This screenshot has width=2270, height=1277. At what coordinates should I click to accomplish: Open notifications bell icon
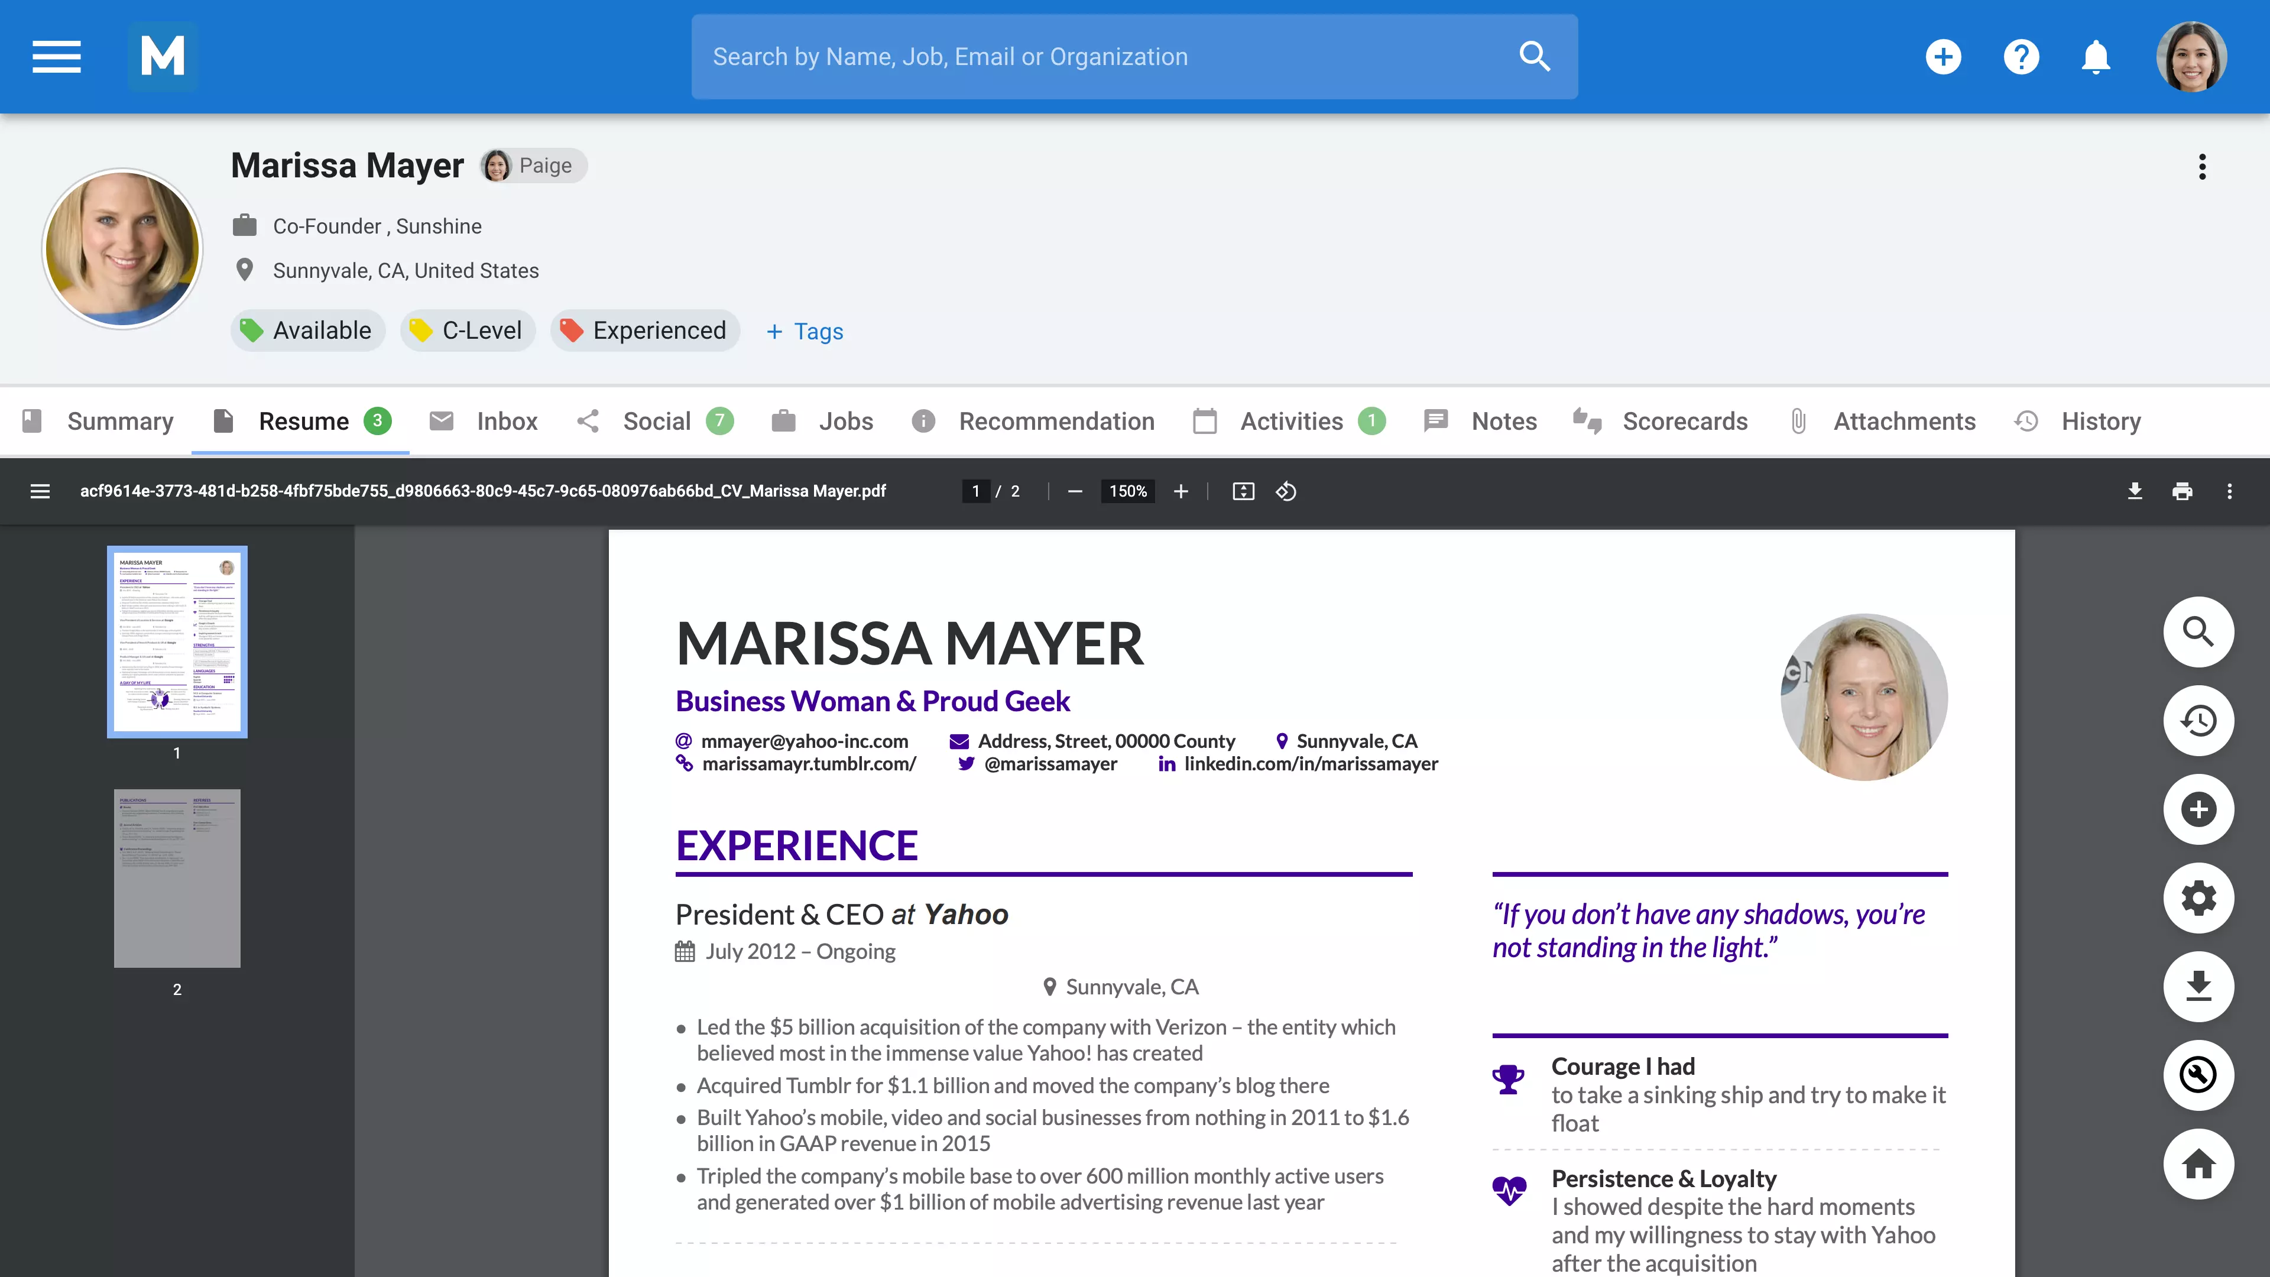pos(2096,56)
